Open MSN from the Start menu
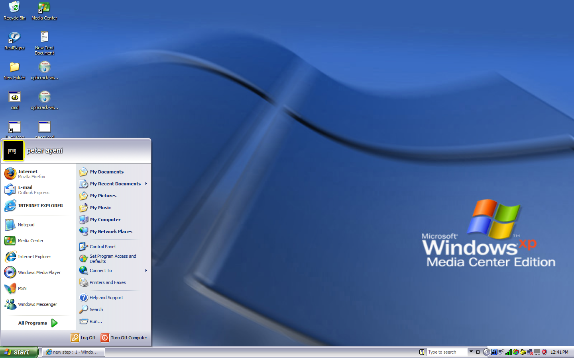Image resolution: width=574 pixels, height=358 pixels. click(38, 288)
